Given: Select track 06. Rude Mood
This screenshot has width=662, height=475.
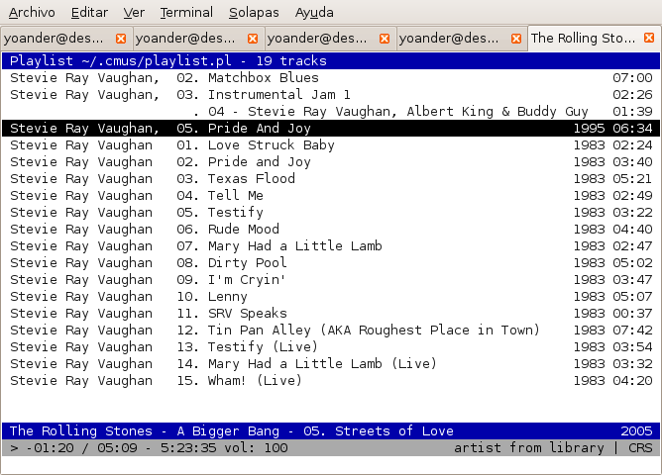Looking at the screenshot, I should pos(331,230).
